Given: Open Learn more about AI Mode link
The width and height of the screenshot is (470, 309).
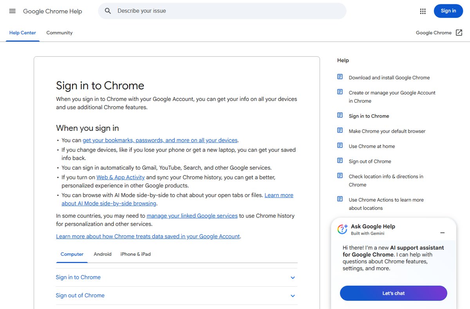Looking at the screenshot, I should 177,199.
